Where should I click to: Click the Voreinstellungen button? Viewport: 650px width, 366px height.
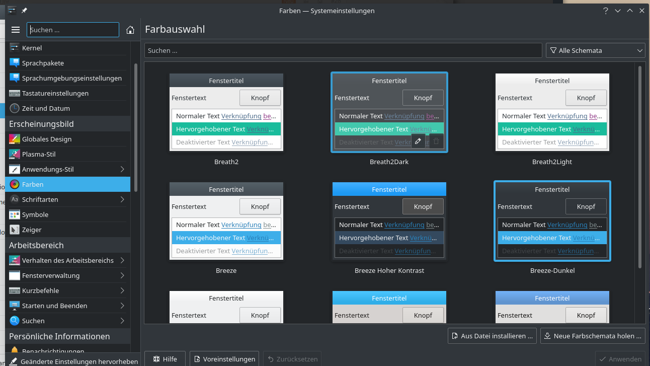click(224, 359)
